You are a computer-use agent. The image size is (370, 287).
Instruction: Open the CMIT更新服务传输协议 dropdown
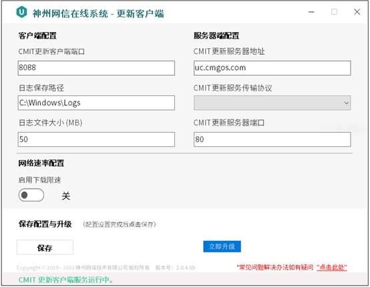[x=272, y=103]
